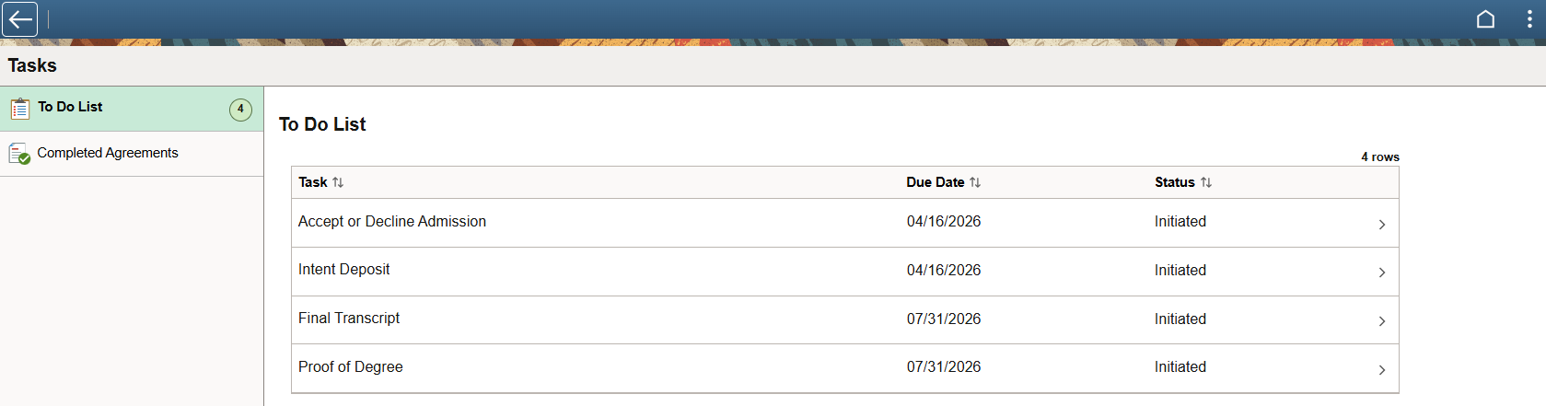Open the Accept or Decline Admission task
Screen dimensions: 1546x406
click(392, 222)
